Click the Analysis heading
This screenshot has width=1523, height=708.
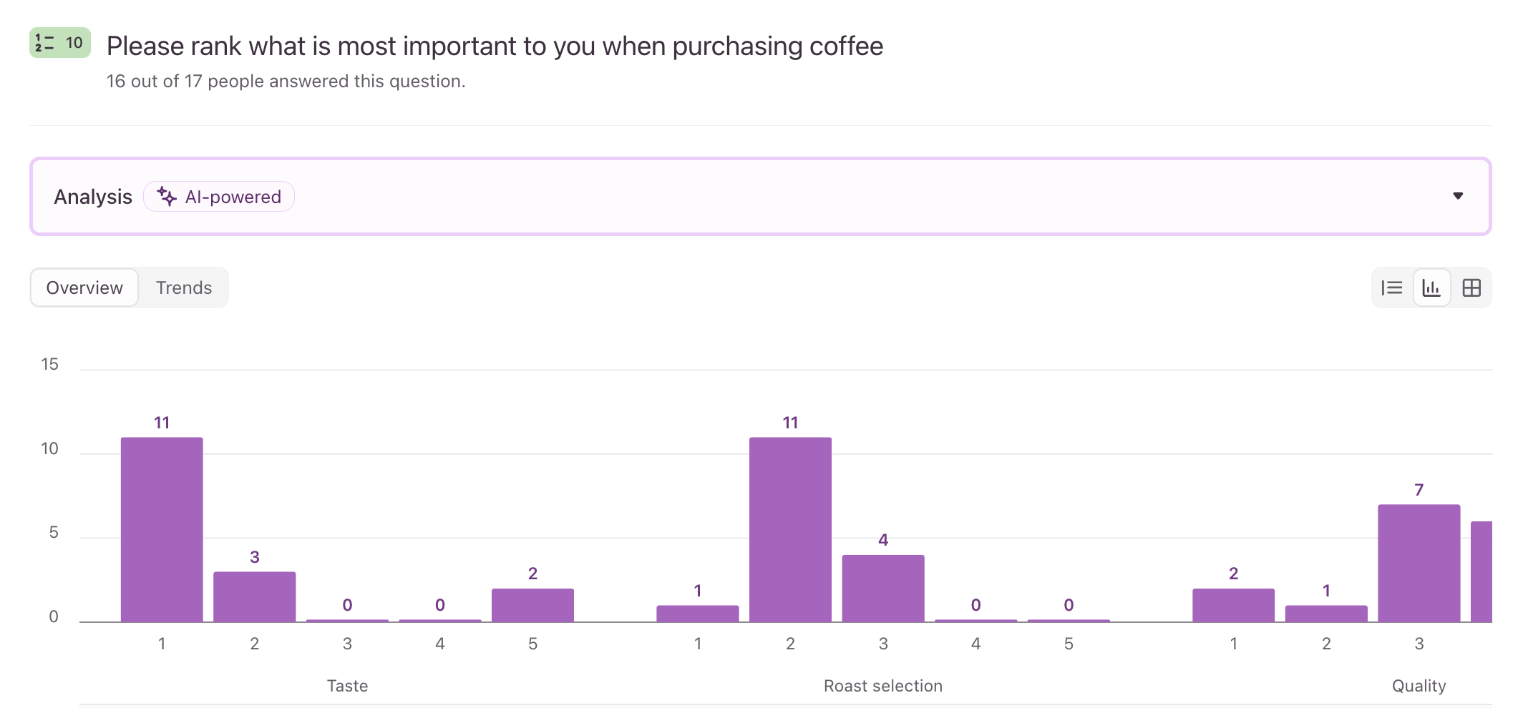tap(93, 197)
